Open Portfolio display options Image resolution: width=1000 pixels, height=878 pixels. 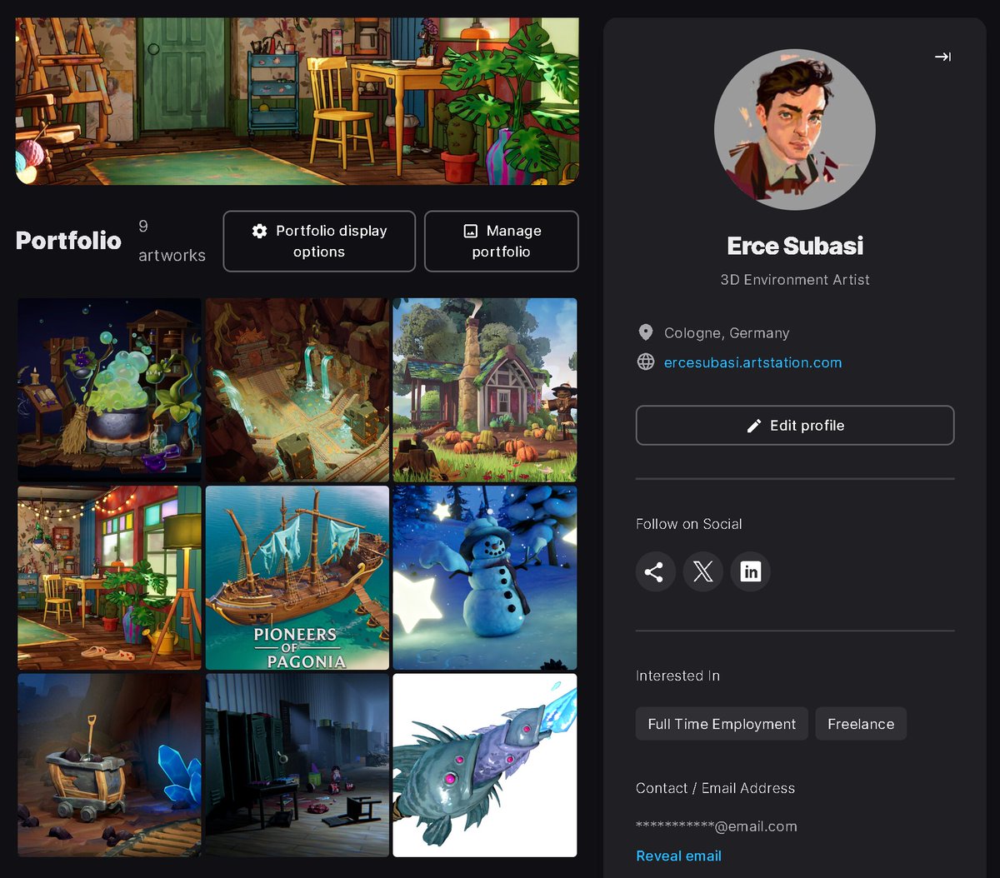319,242
